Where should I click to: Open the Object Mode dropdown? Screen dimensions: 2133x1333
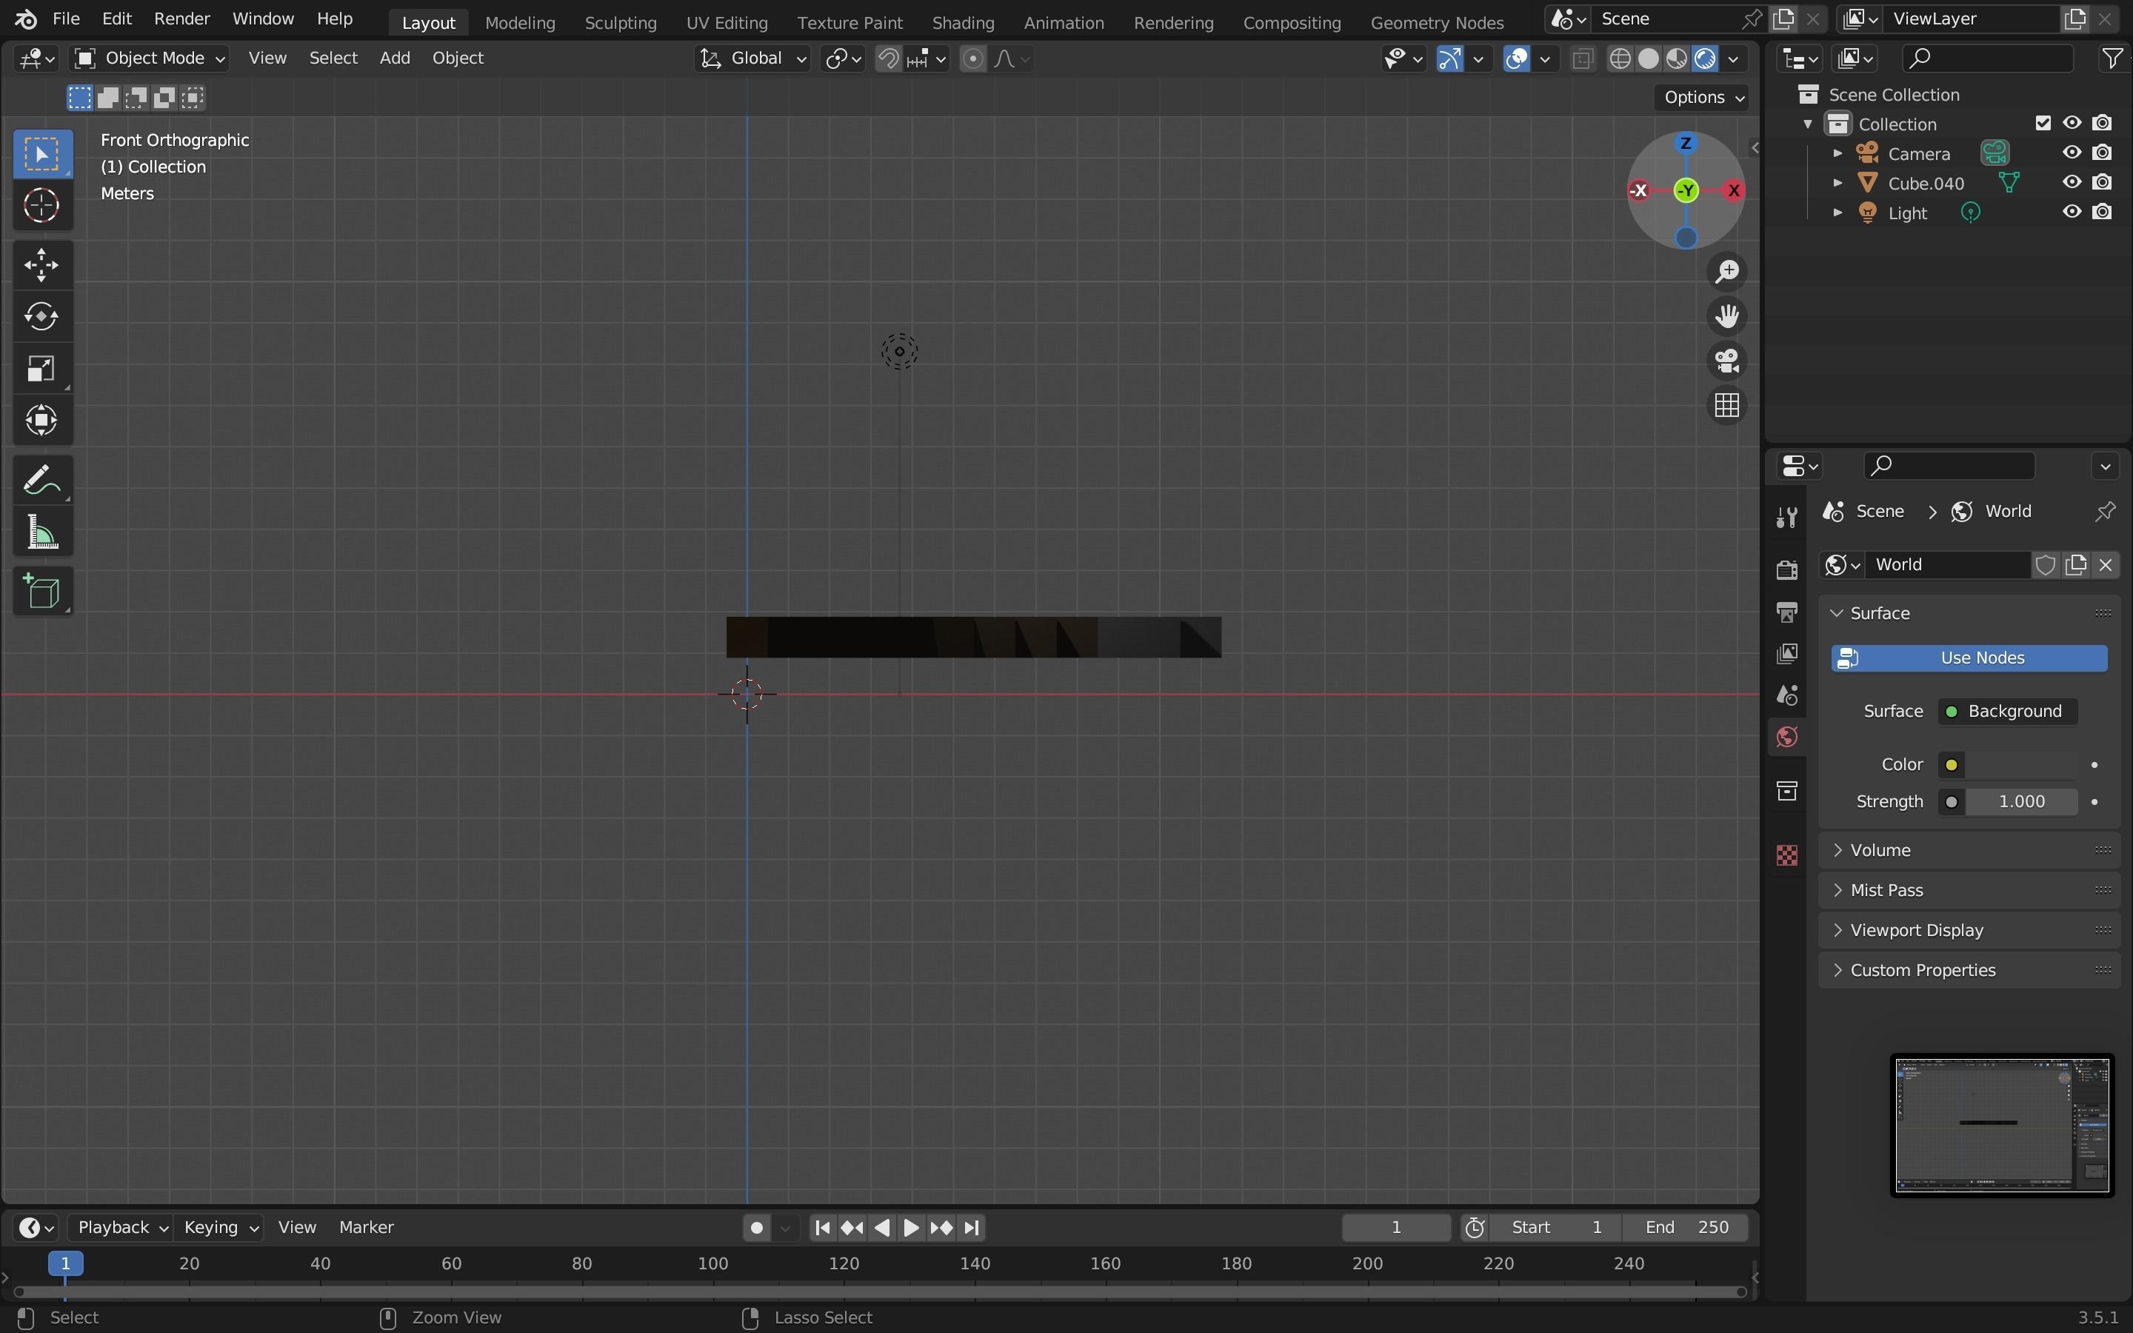[150, 59]
